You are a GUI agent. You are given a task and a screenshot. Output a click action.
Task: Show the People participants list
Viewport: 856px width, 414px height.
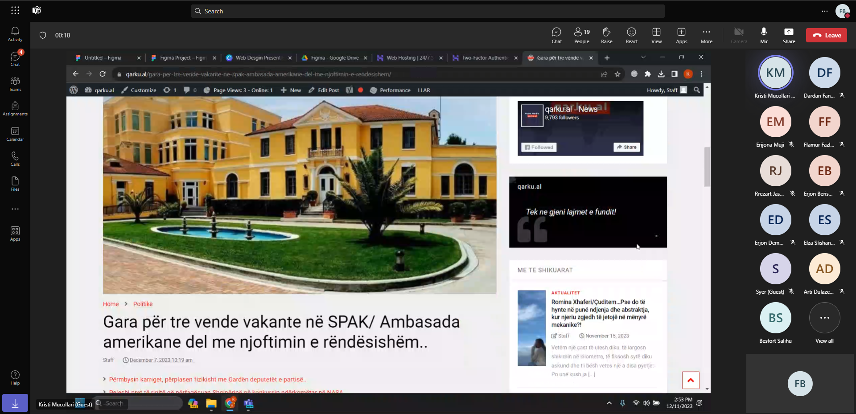coord(581,35)
